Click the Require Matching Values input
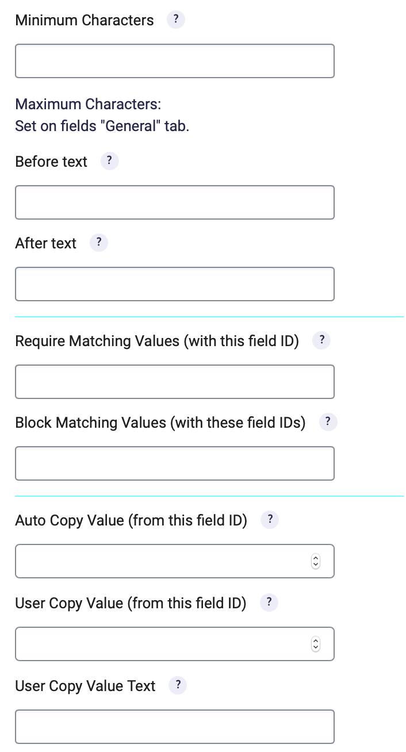 tap(175, 382)
